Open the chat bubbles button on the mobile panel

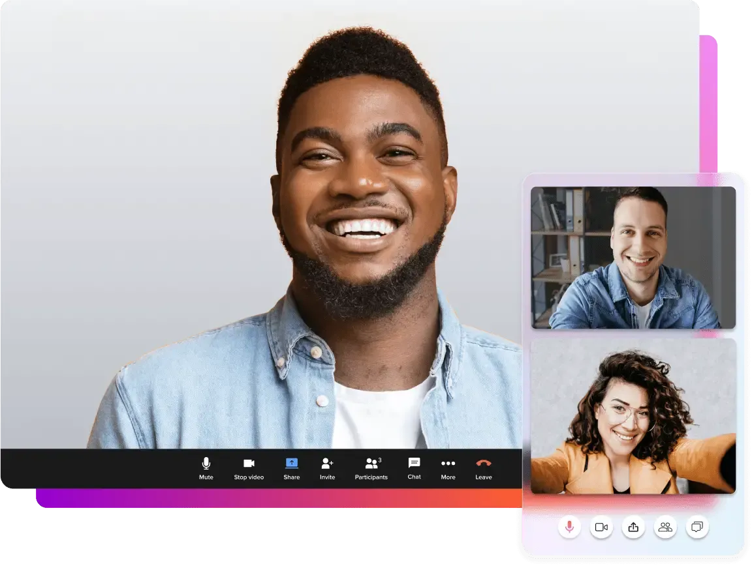pyautogui.click(x=697, y=527)
